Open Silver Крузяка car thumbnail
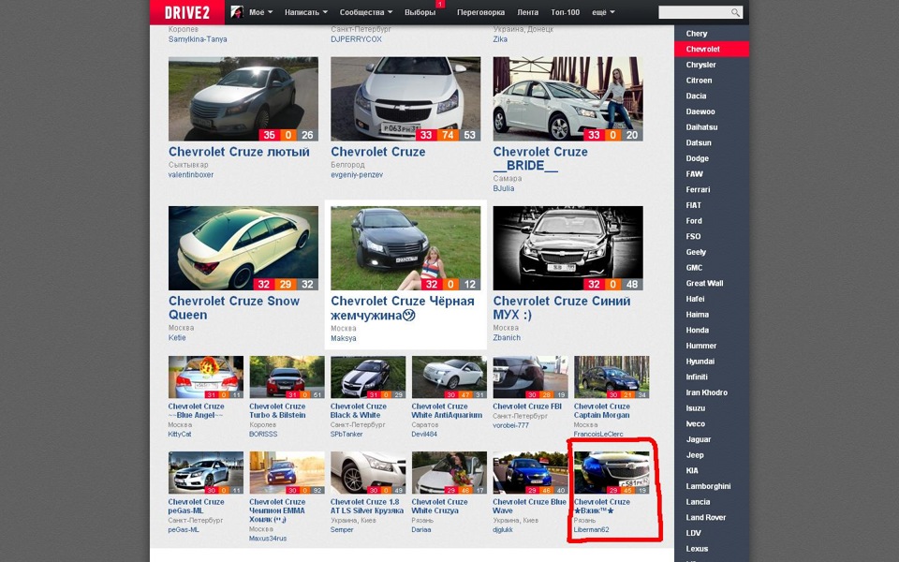Viewport: 899px width, 562px height. tap(368, 472)
